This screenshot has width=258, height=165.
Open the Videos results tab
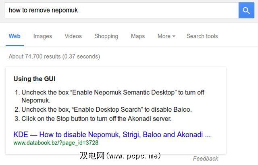[x=73, y=36]
